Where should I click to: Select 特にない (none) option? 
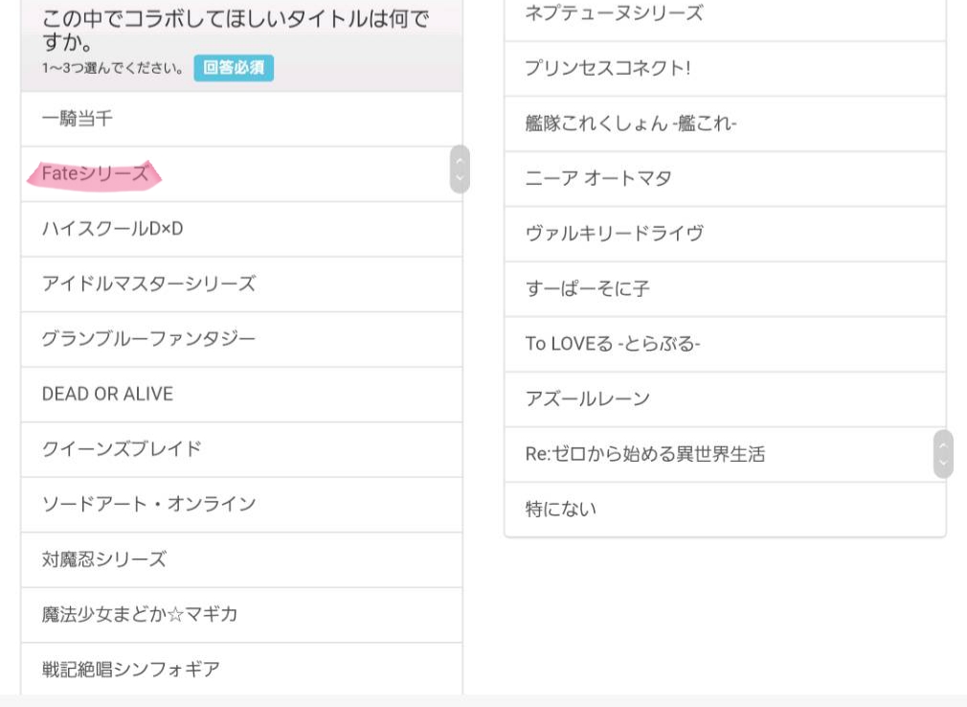[560, 509]
